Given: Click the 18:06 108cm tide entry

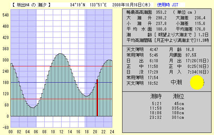Looking at the screenshot, I should [167, 113].
